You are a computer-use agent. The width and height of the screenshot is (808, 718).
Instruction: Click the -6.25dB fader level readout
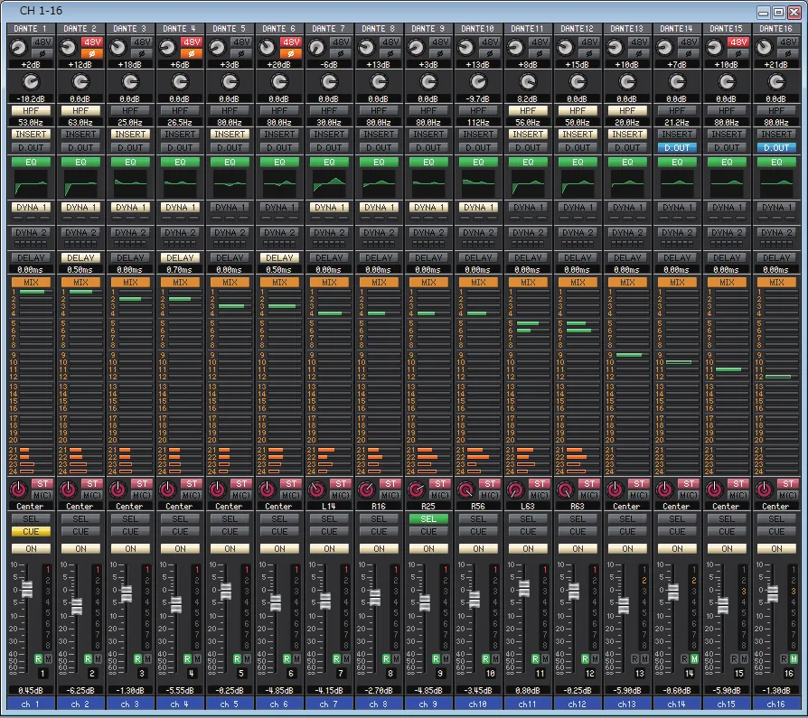81,690
